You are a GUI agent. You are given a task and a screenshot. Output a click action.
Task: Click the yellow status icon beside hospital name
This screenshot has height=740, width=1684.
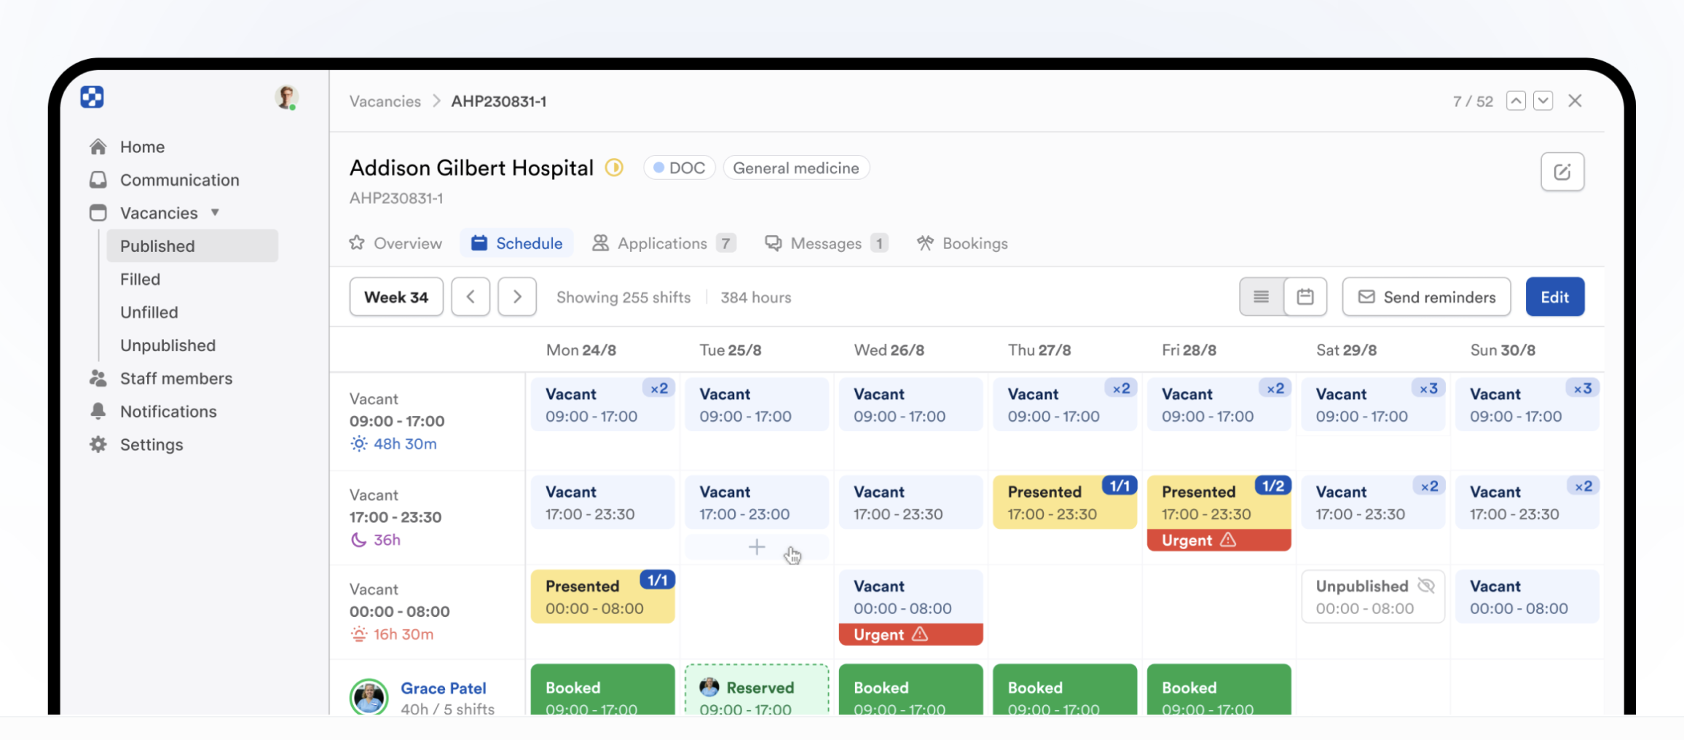pyautogui.click(x=614, y=168)
